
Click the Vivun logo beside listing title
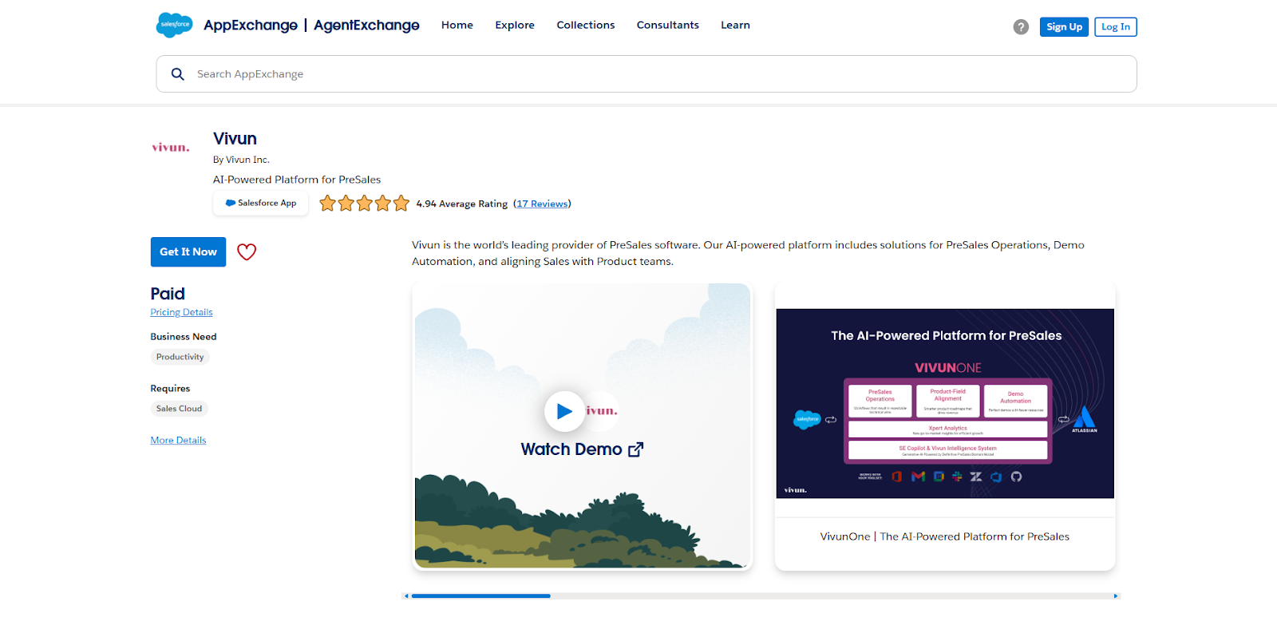pos(171,148)
